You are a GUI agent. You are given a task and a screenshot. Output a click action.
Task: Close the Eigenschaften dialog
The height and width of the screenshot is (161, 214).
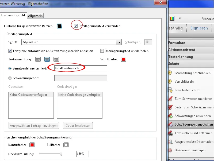point(160,2)
